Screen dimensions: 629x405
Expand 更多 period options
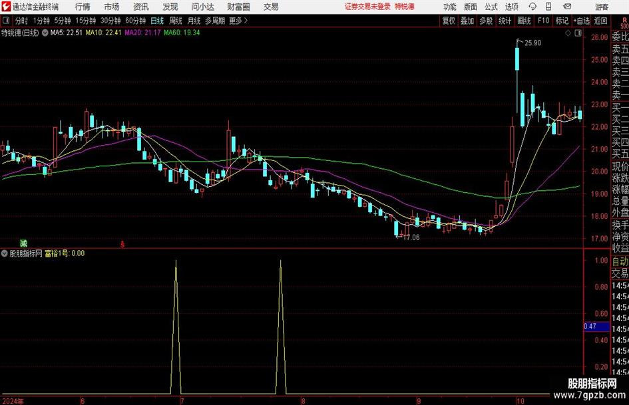[x=238, y=21]
